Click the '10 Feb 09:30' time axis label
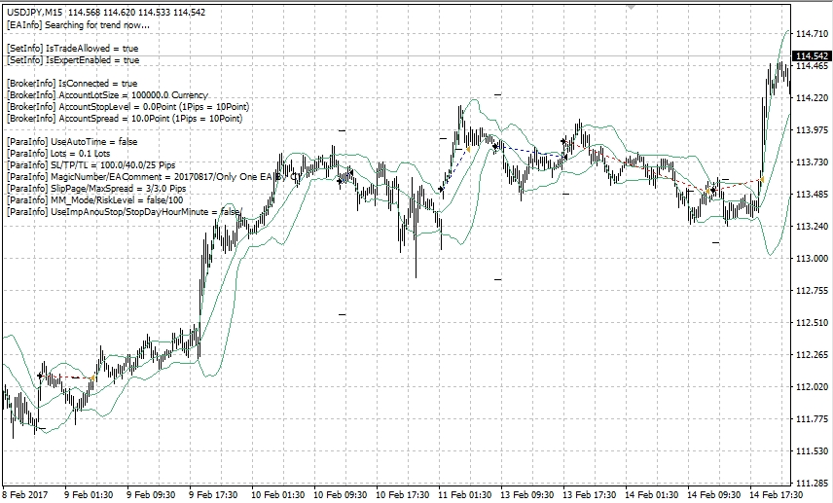The height and width of the screenshot is (503, 833). point(340,495)
